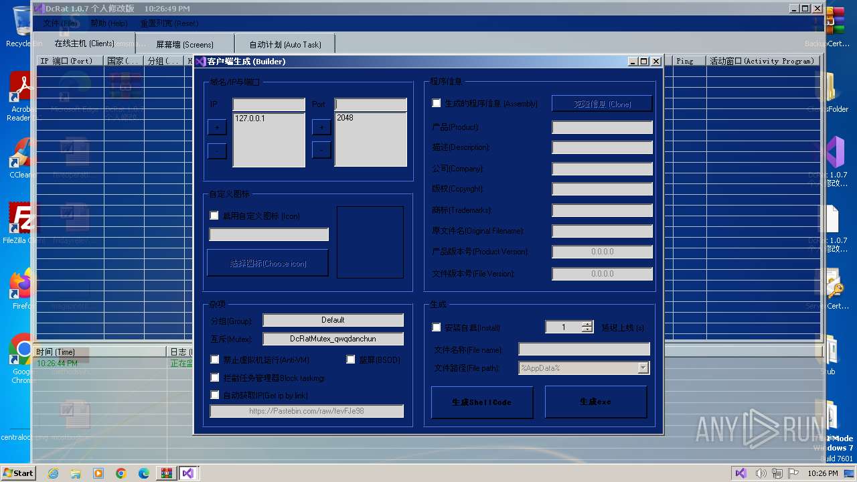
Task: Open the Start menu
Action: click(18, 473)
